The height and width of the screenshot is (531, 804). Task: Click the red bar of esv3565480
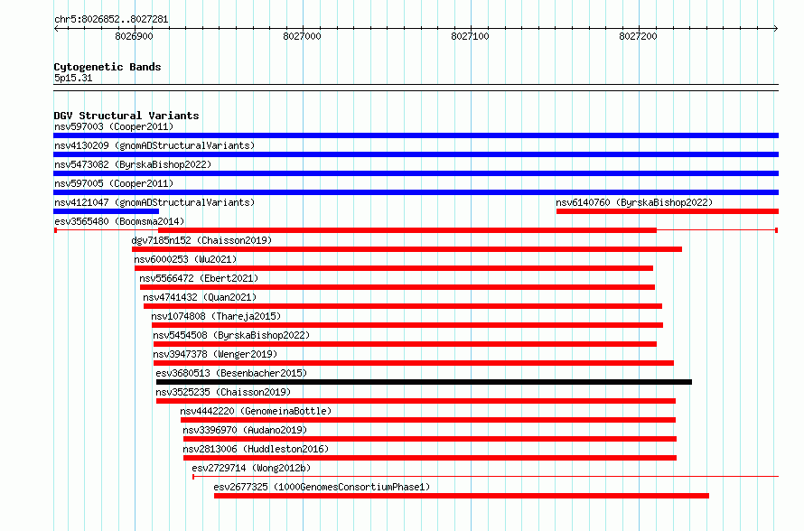[407, 230]
